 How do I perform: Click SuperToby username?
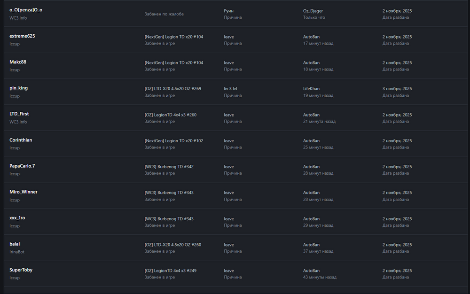tap(21, 270)
